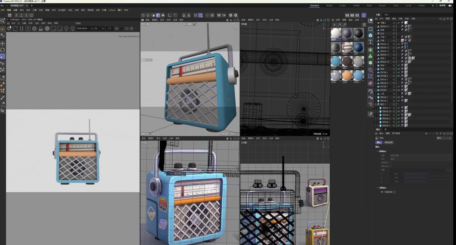Toggle the Z axis lock
Image resolution: width=456 pixels, height=245 pixels.
coord(26,15)
